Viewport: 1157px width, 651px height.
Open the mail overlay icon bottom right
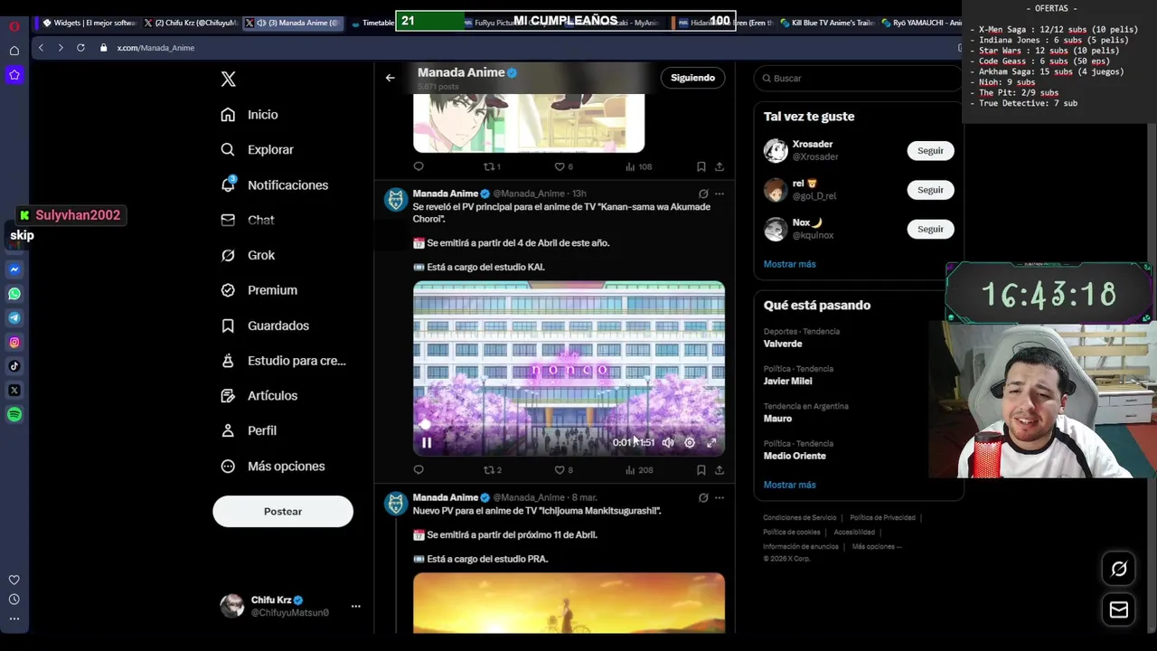[1119, 610]
